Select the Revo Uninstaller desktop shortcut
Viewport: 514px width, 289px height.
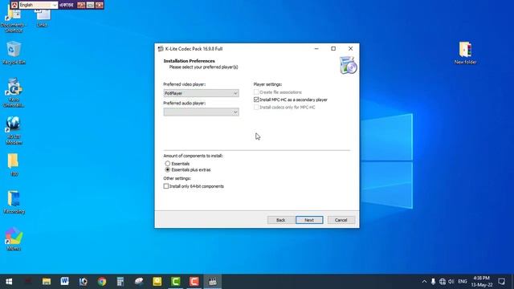point(14,93)
